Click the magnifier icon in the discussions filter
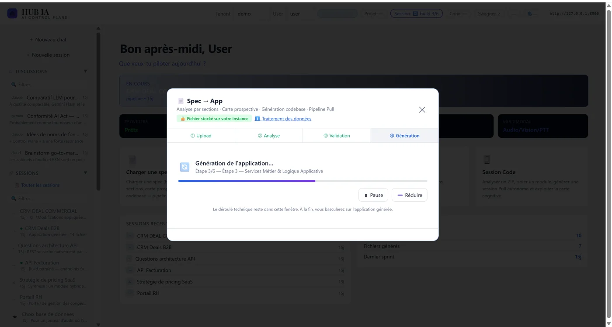This screenshot has height=327, width=612. tap(14, 84)
